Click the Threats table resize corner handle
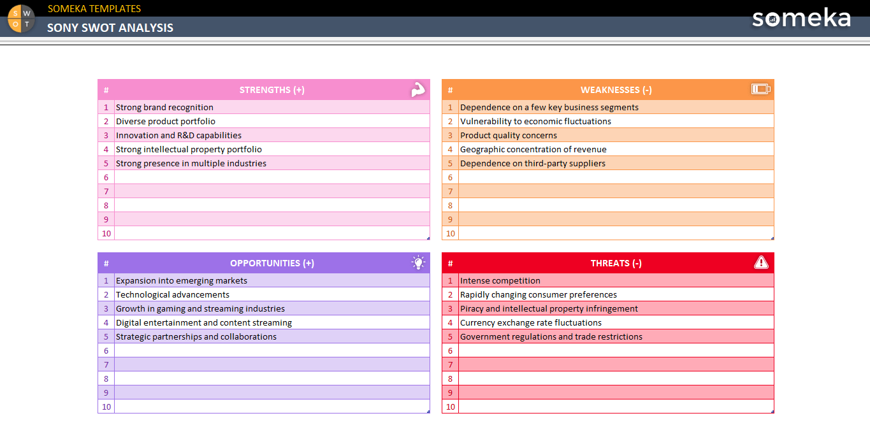 coord(772,412)
